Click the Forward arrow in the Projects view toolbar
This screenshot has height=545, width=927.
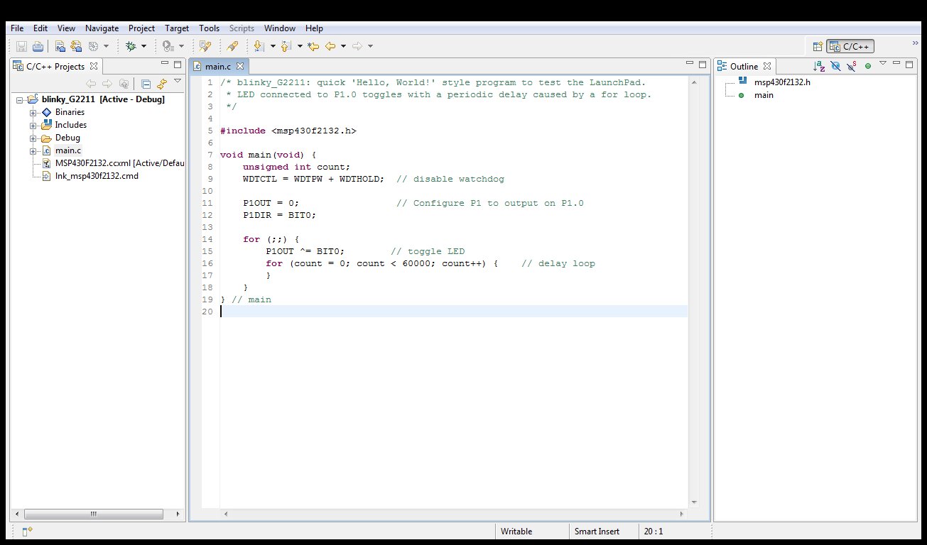(107, 83)
